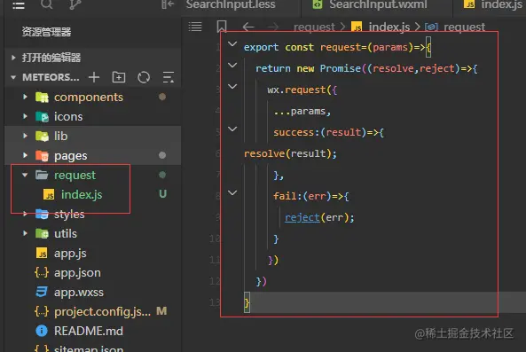Click the components folder icon
This screenshot has width=526, height=352.
[x=42, y=98]
